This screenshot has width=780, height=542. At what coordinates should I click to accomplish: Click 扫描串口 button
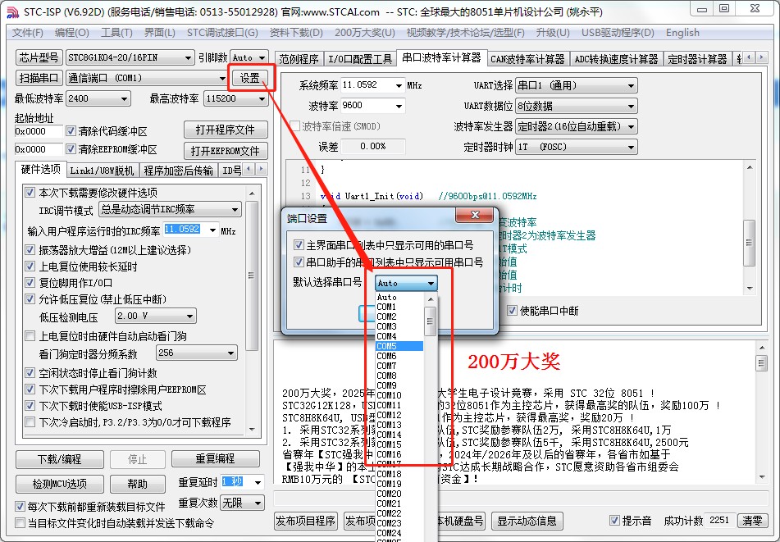click(x=39, y=78)
